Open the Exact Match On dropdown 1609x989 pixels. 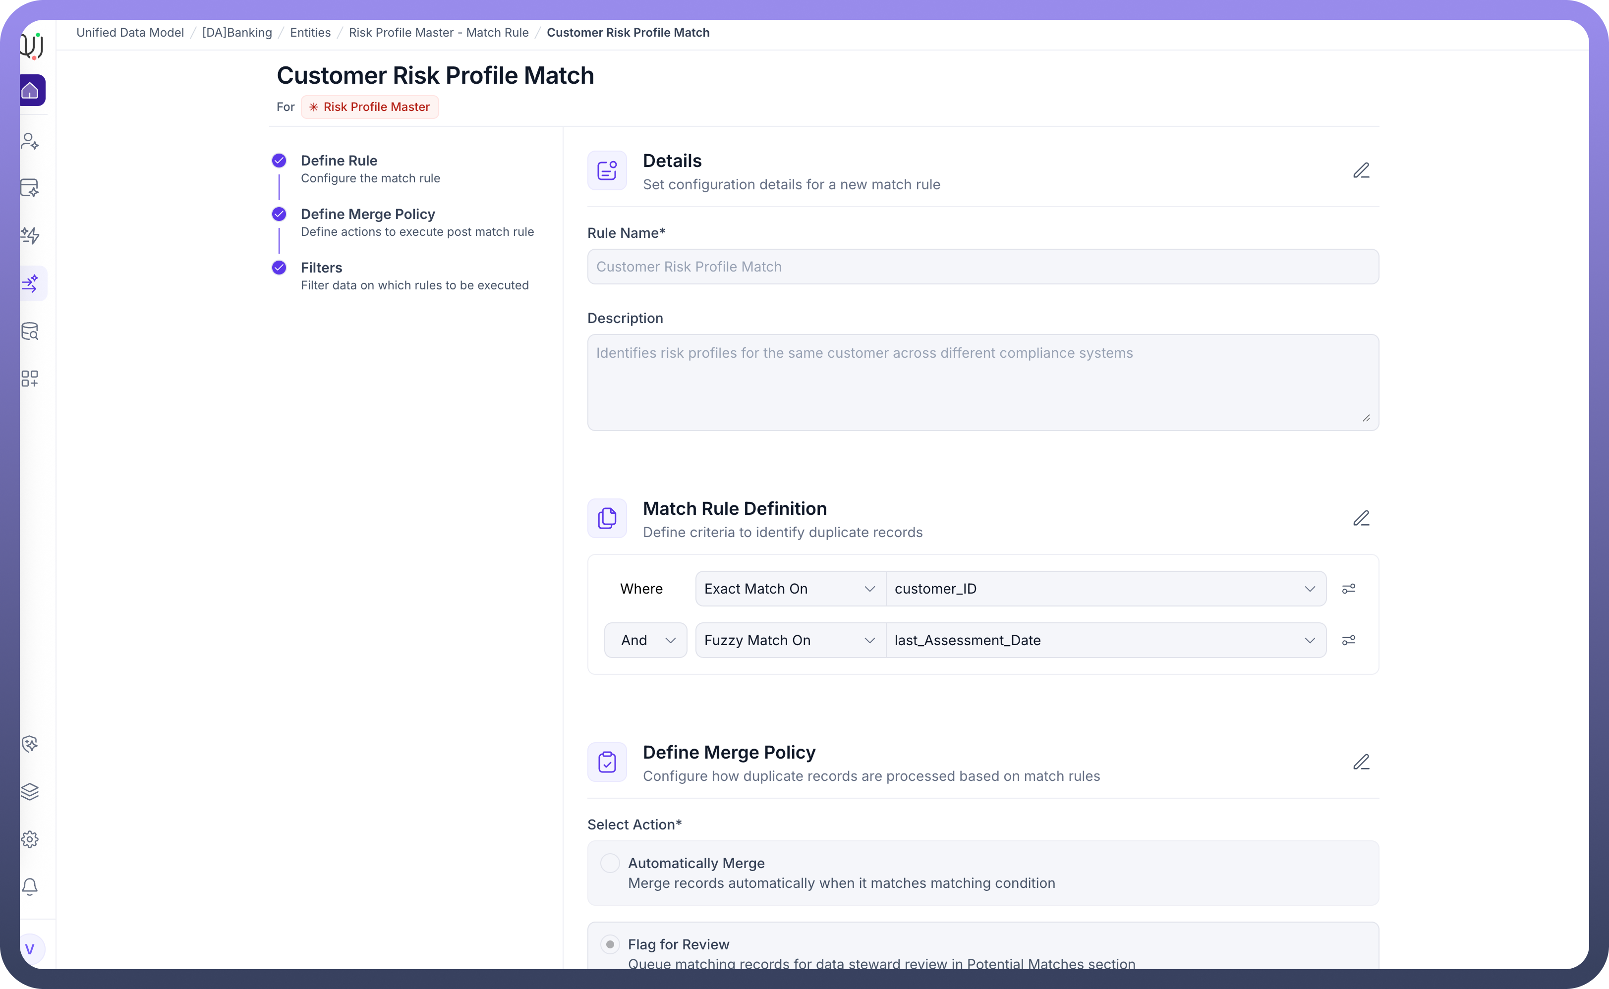(790, 589)
